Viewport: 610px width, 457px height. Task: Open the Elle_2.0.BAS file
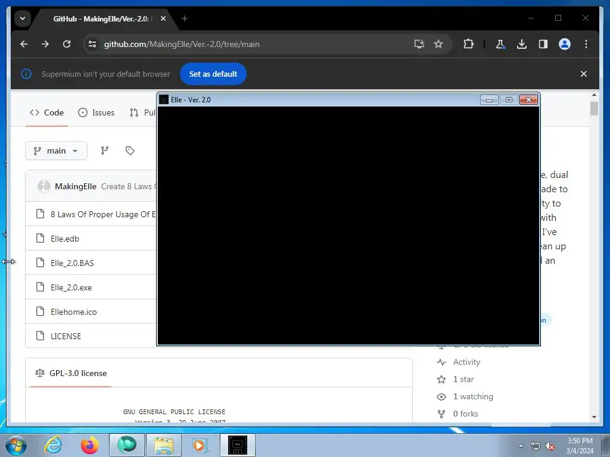click(72, 264)
